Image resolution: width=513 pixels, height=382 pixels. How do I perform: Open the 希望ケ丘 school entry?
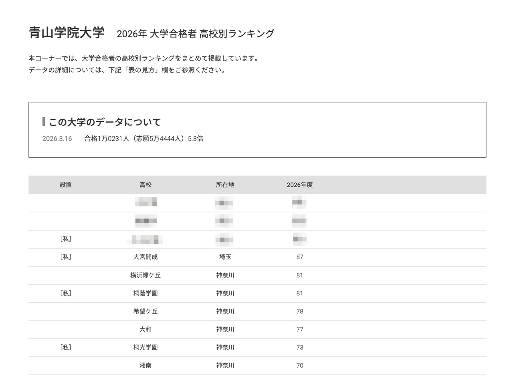click(145, 311)
